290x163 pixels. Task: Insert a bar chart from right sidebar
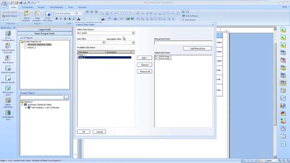point(283,105)
